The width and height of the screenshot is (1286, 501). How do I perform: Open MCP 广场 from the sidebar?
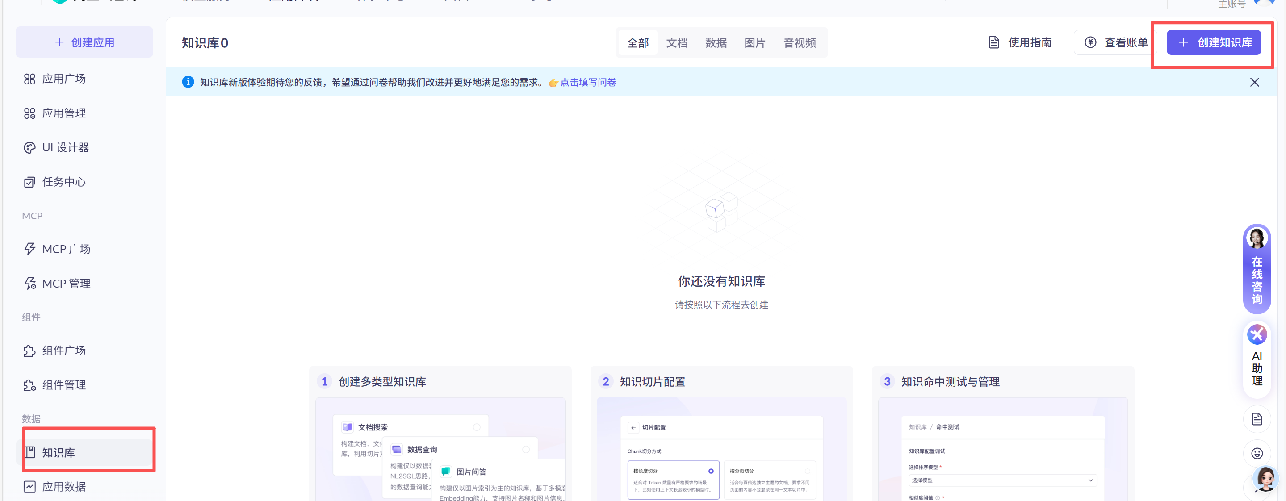tap(66, 249)
